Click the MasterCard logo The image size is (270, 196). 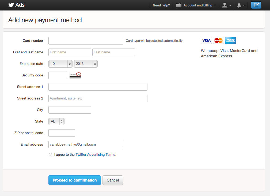[x=218, y=40]
